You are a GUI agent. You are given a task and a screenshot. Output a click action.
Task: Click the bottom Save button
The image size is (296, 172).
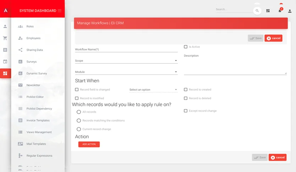coord(260,157)
